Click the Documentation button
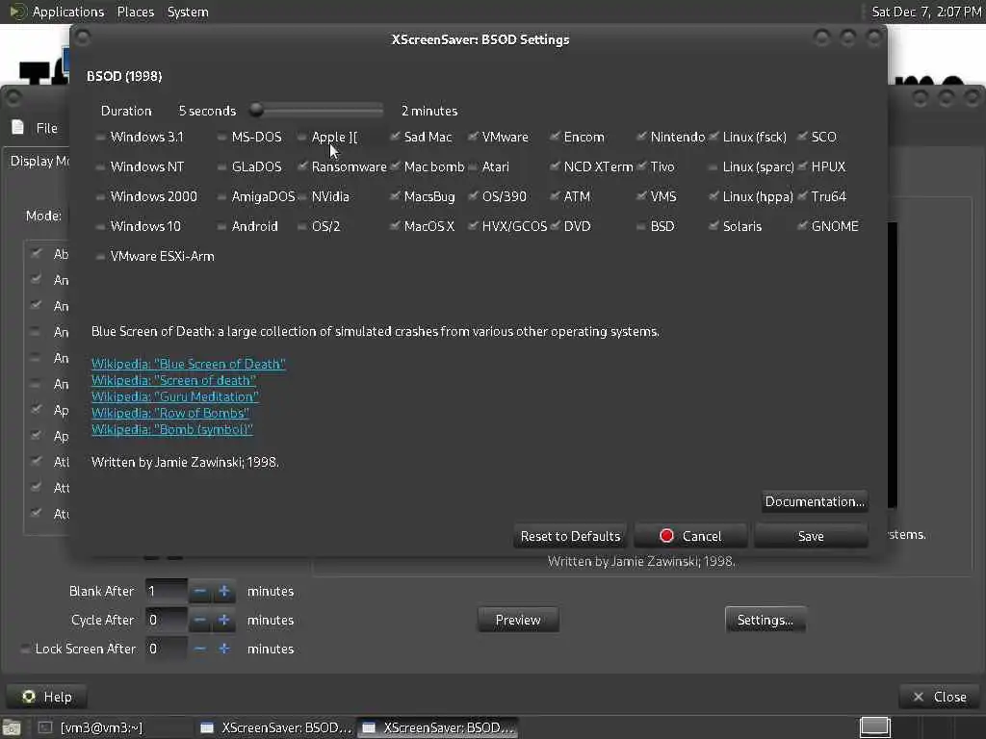The width and height of the screenshot is (986, 739). pyautogui.click(x=815, y=501)
